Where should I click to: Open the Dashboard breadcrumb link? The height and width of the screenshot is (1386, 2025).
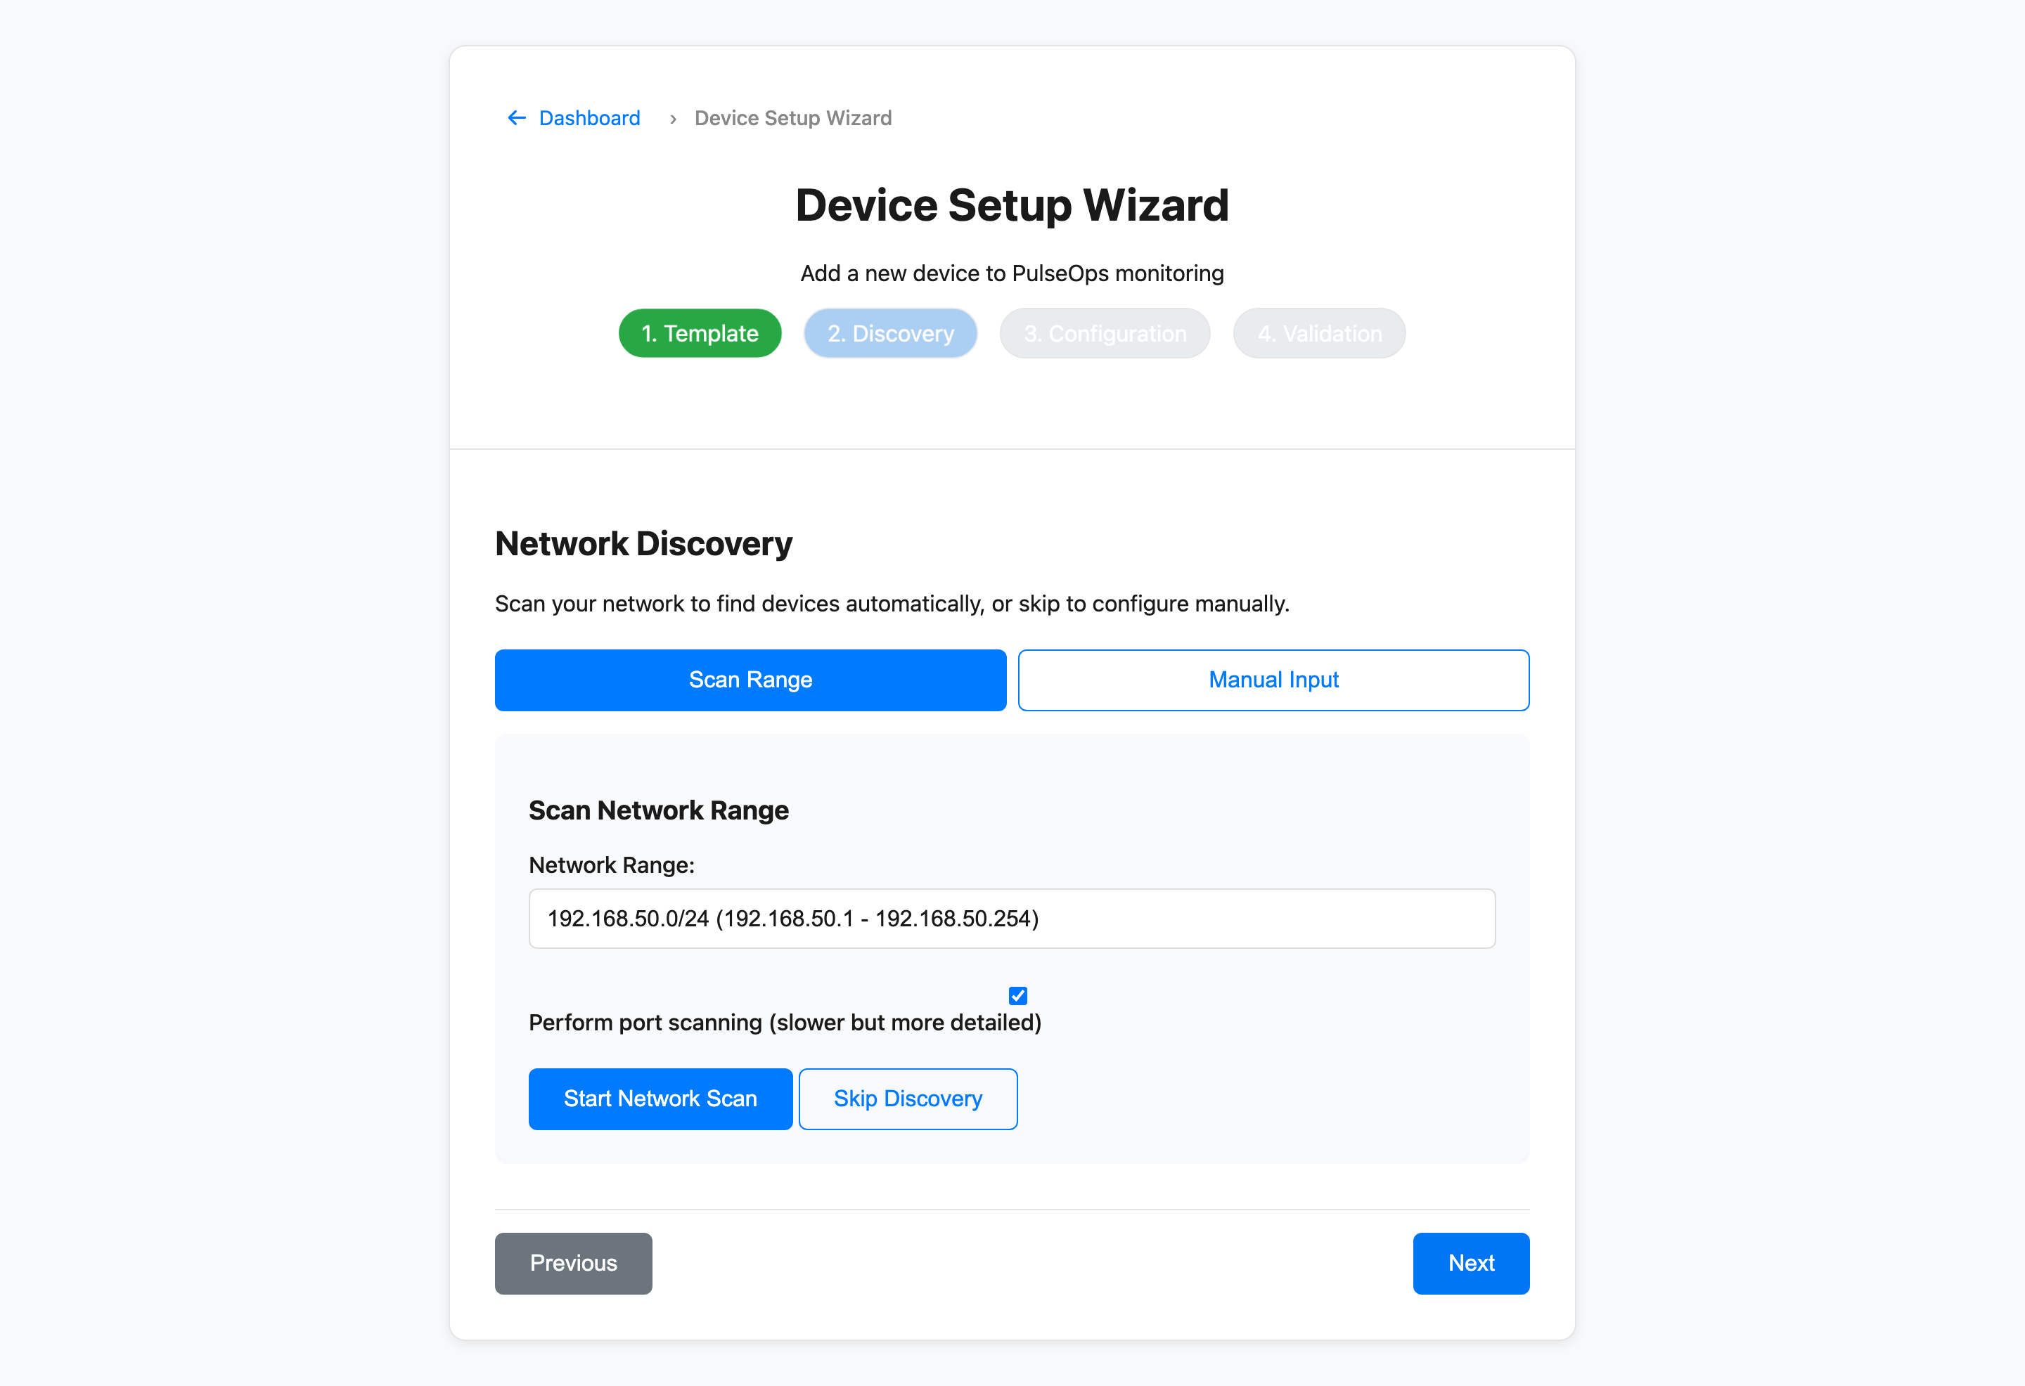pyautogui.click(x=589, y=117)
